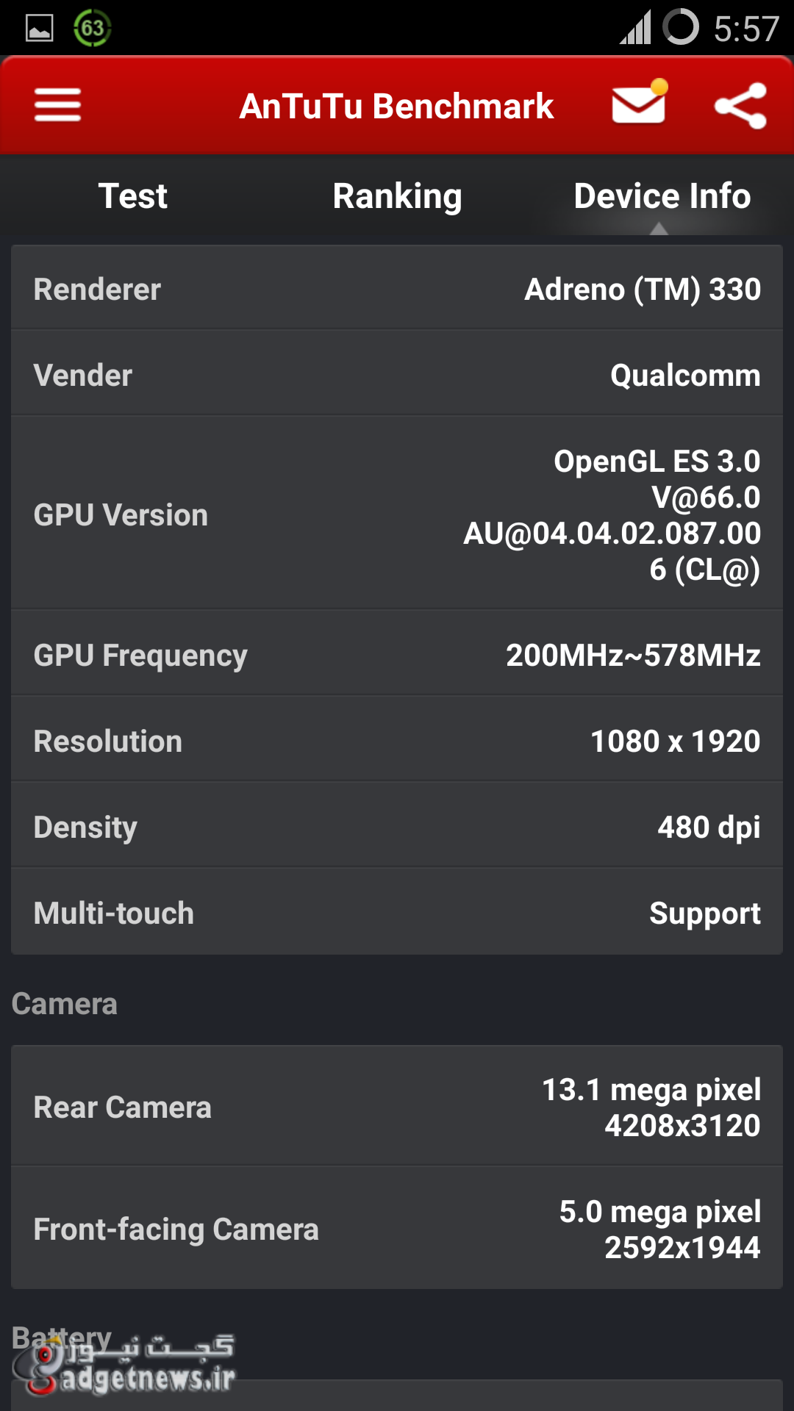The height and width of the screenshot is (1411, 794).
Task: Tap the GPU Frequency row
Action: pos(397,655)
